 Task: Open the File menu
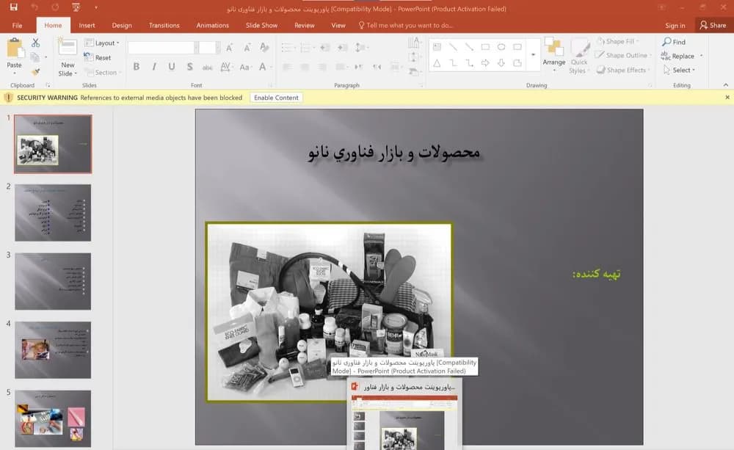click(18, 25)
